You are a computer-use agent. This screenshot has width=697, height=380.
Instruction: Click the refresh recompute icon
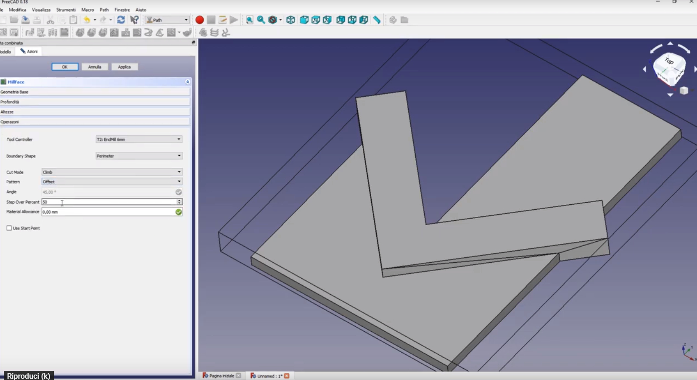[121, 20]
